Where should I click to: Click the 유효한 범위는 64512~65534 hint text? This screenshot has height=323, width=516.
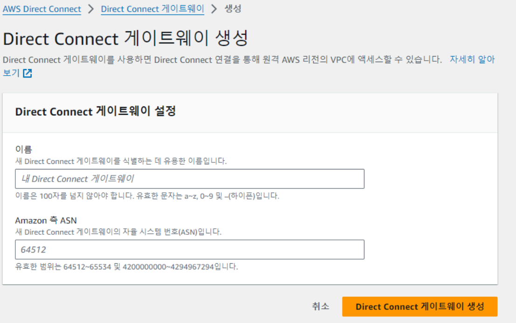126,267
